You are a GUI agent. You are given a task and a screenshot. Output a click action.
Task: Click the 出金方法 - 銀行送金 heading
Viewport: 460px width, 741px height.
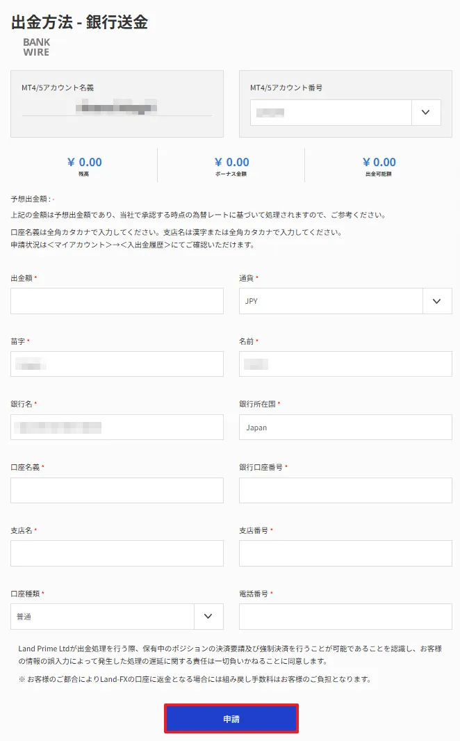click(x=79, y=22)
